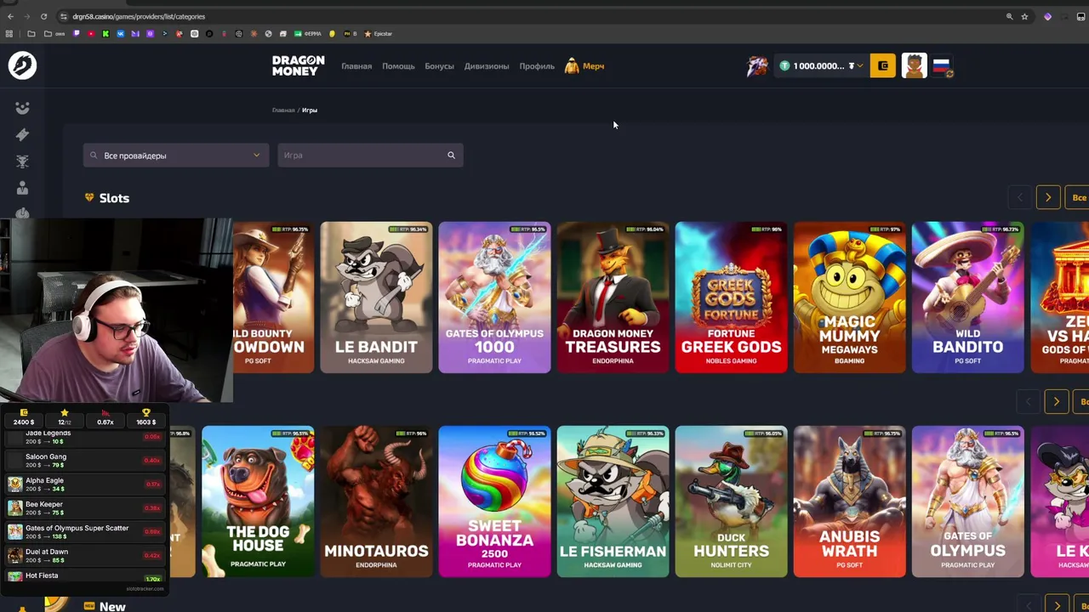
Task: Open the Twitch bookmark icon
Action: coord(77,34)
